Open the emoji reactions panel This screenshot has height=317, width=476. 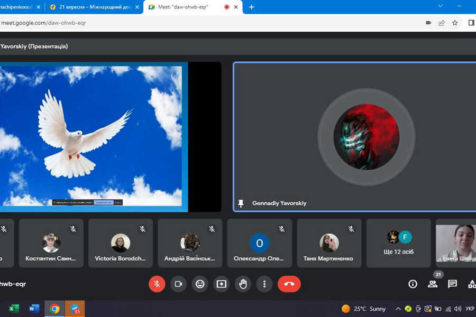coord(200,284)
